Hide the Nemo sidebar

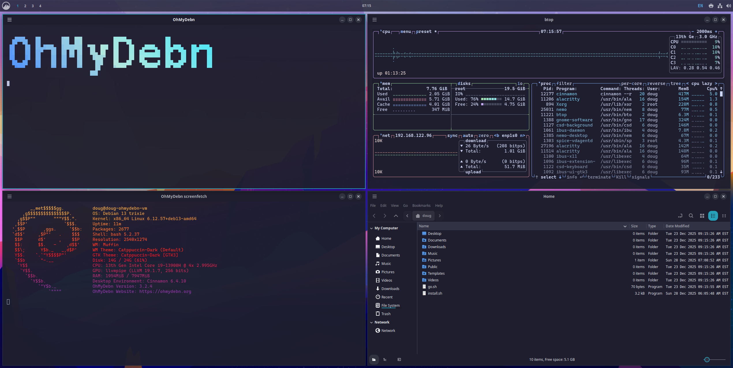[399, 360]
